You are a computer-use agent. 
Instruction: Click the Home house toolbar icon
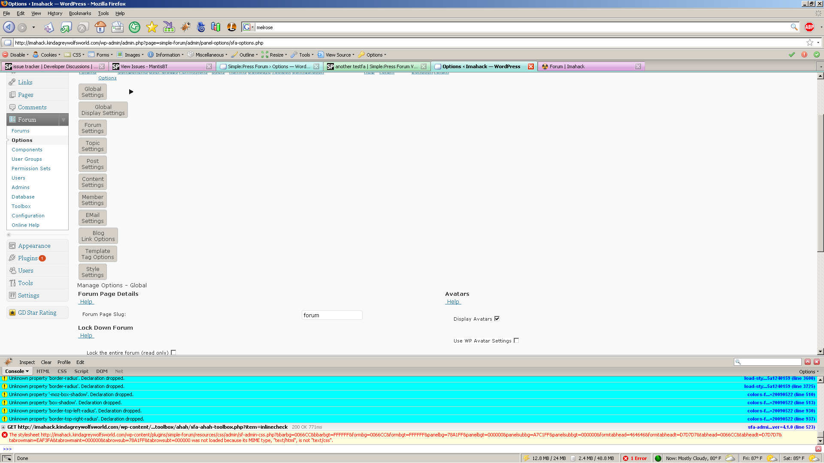pos(100,27)
